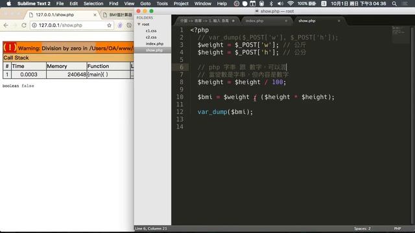This screenshot has height=233, width=415.
Task: Click the Time column header
Action: [29, 66]
